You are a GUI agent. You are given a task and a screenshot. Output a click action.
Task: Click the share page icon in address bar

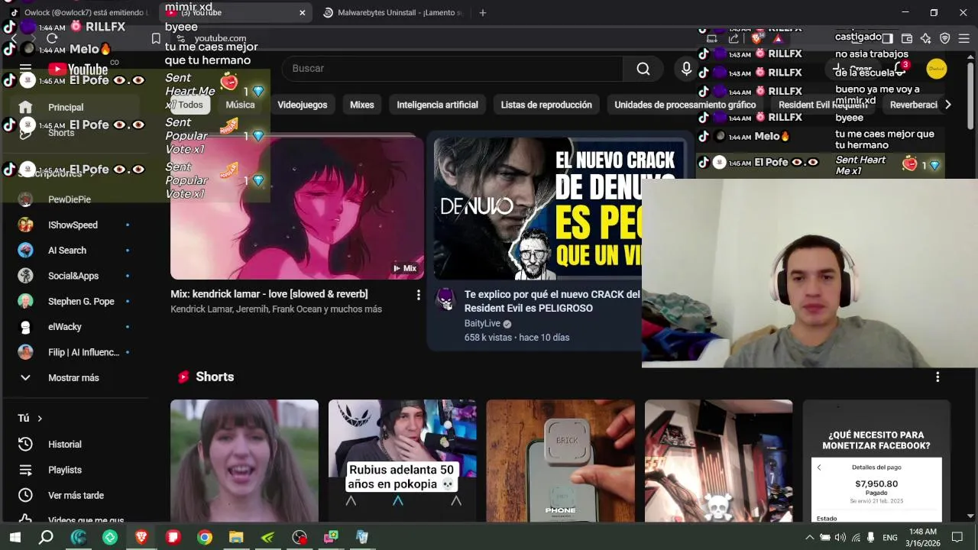click(x=733, y=38)
